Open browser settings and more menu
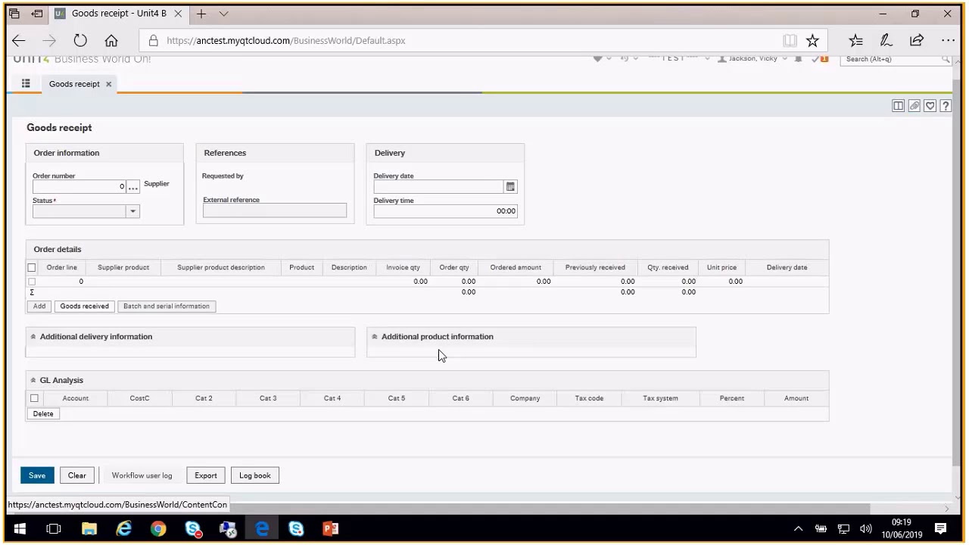The image size is (969, 545). 948,41
